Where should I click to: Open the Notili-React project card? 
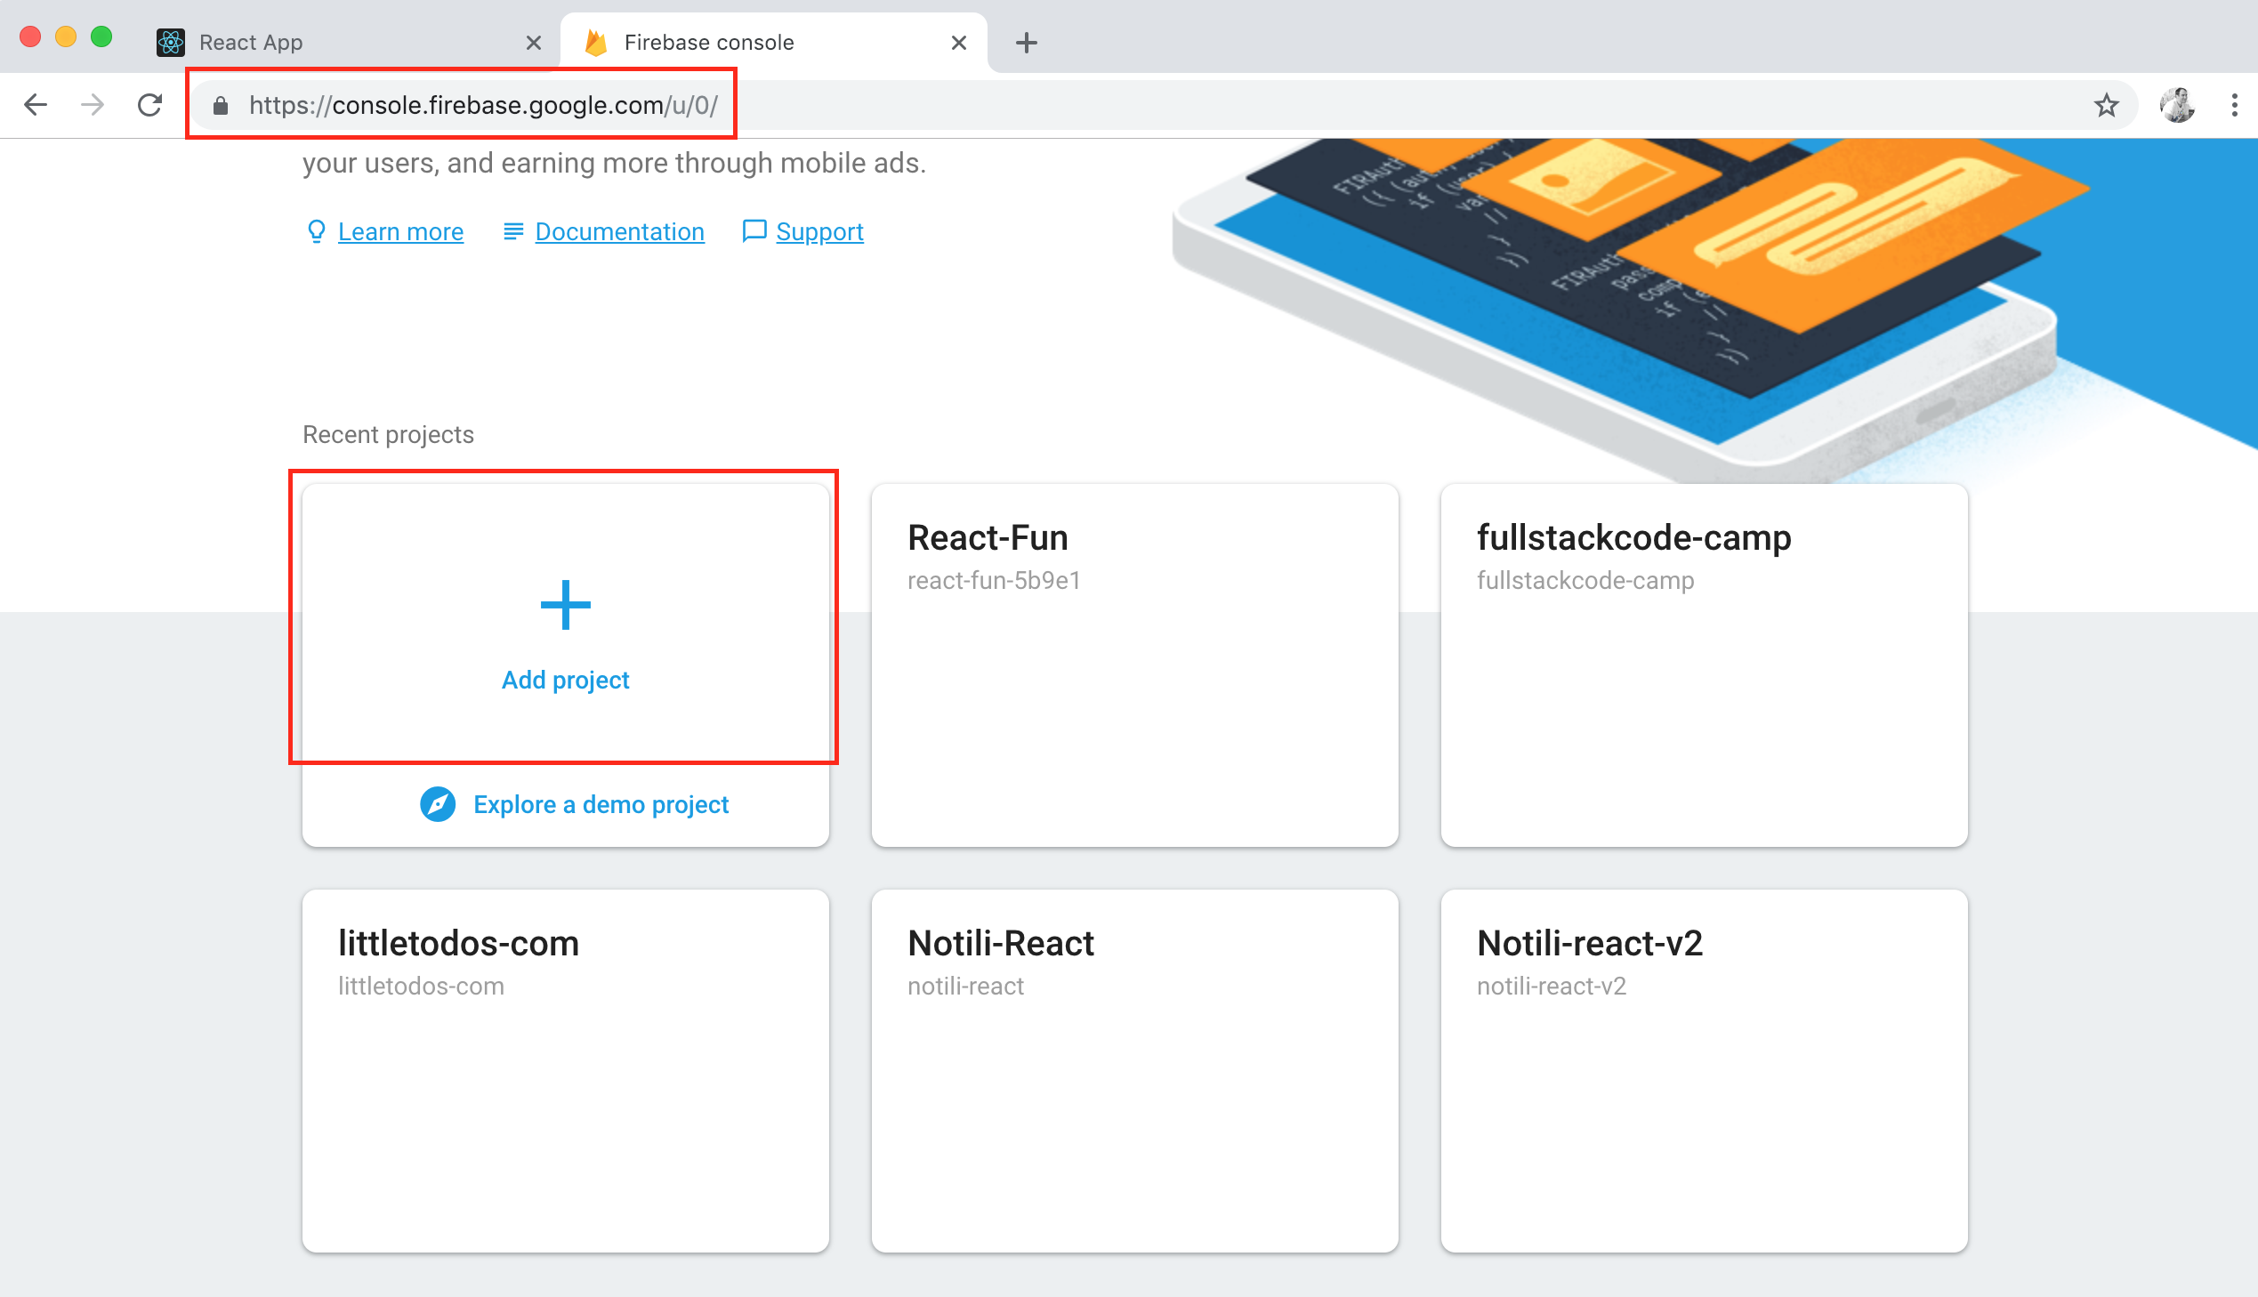point(1135,1071)
